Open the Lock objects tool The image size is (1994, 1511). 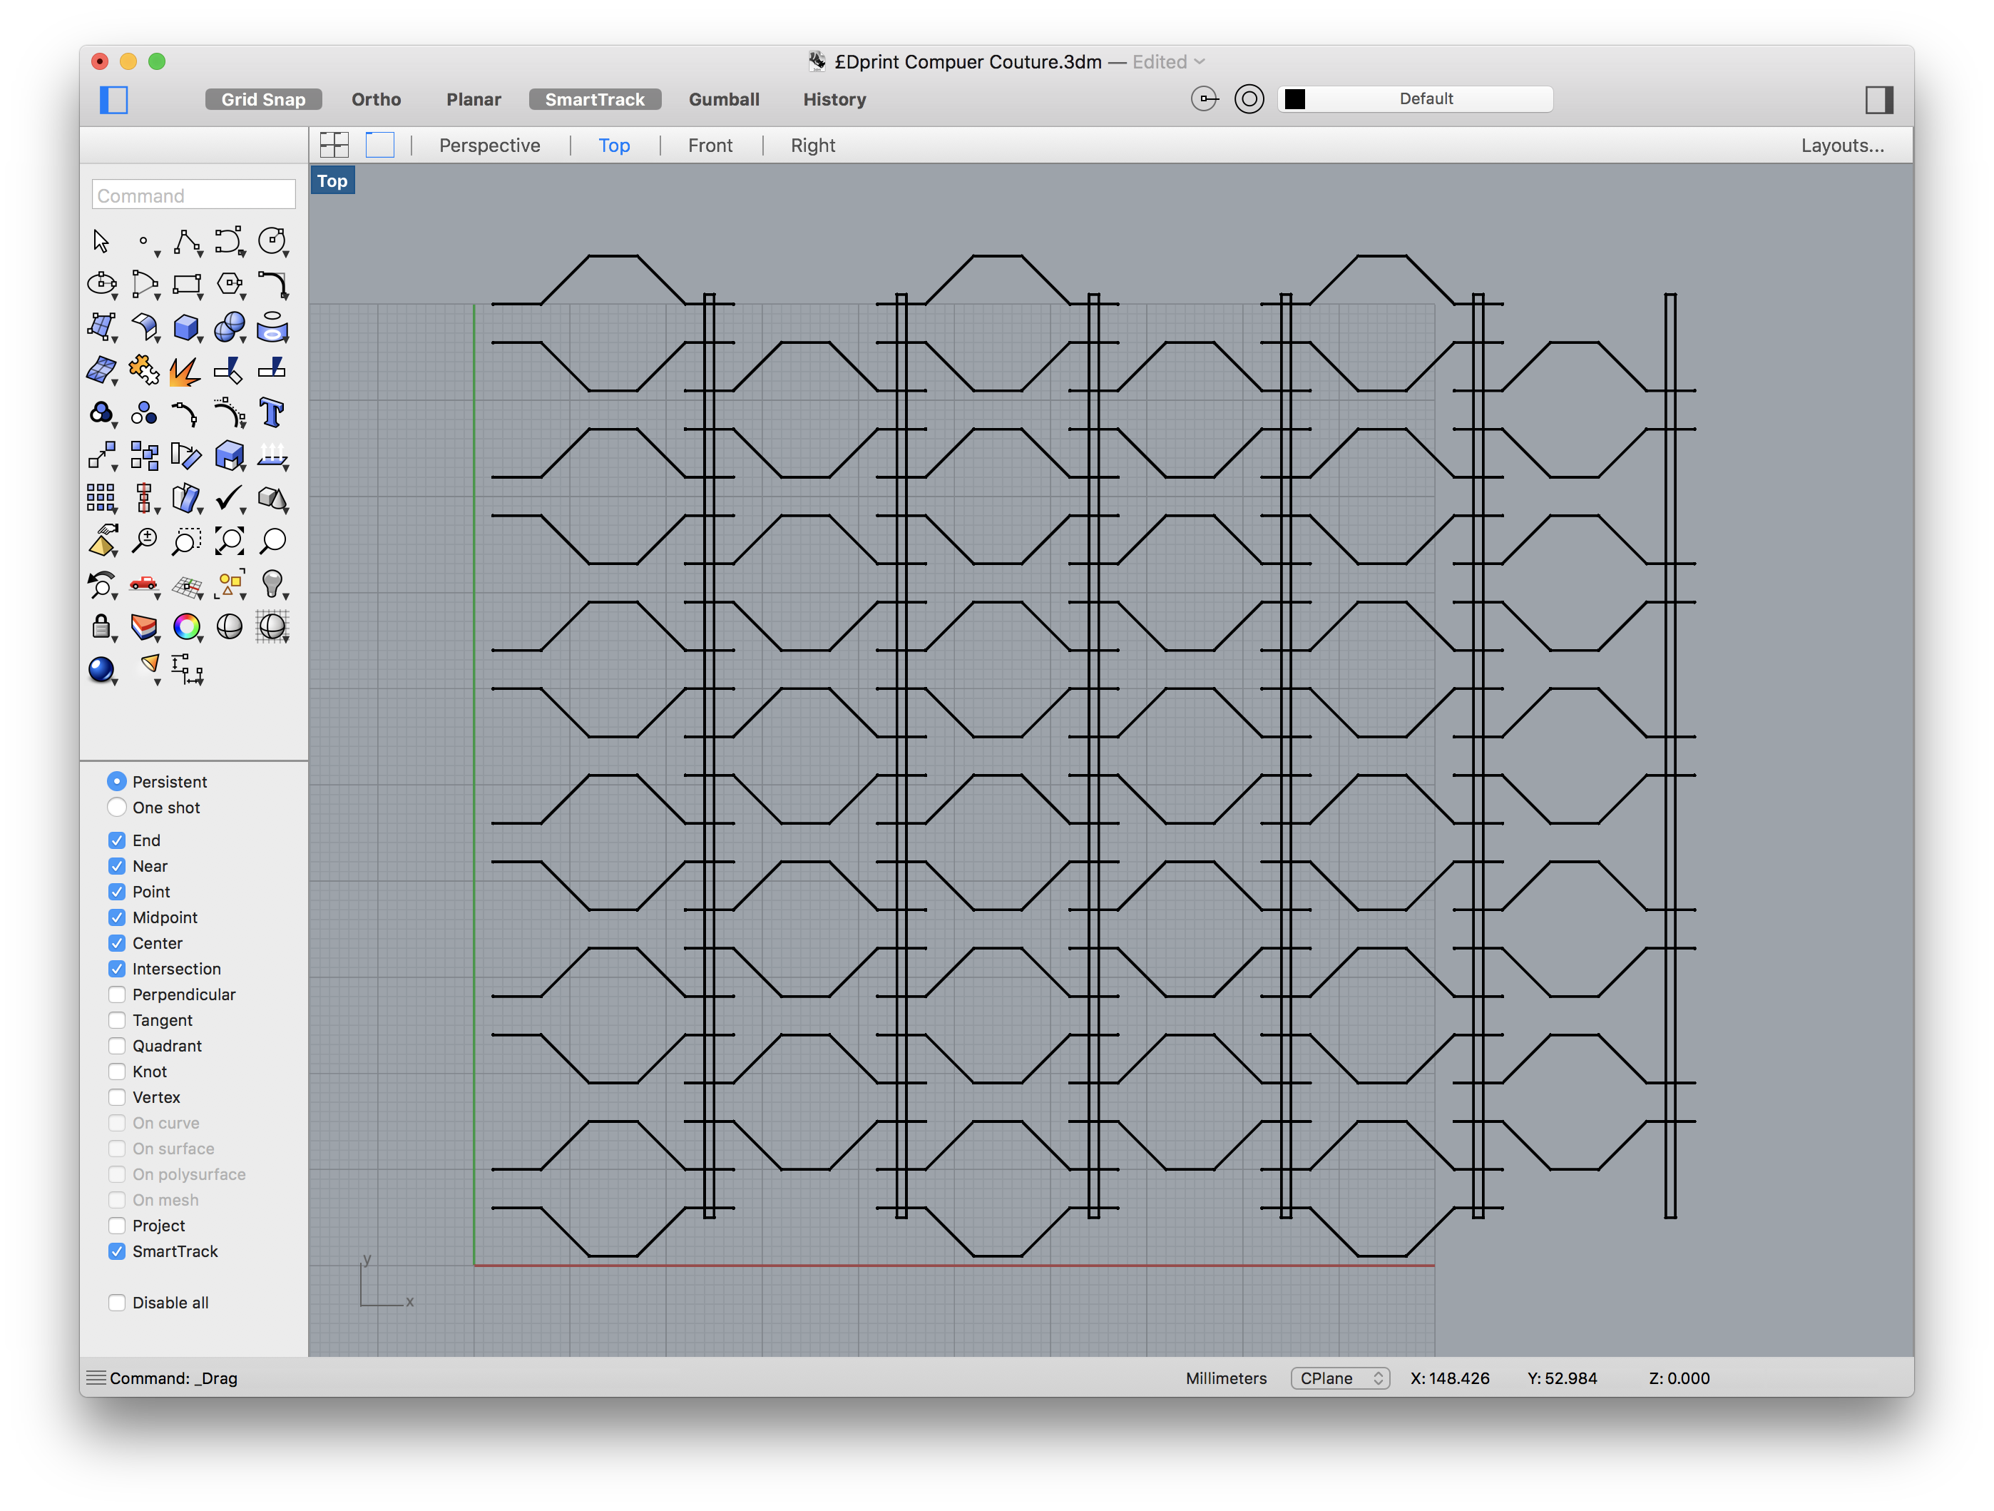click(101, 626)
